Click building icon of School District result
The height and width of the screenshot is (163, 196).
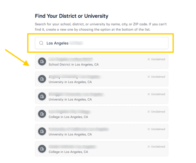42,62
